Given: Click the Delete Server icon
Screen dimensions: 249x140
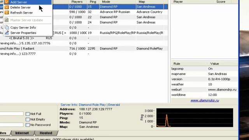Looking at the screenshot, I should click(7, 7).
